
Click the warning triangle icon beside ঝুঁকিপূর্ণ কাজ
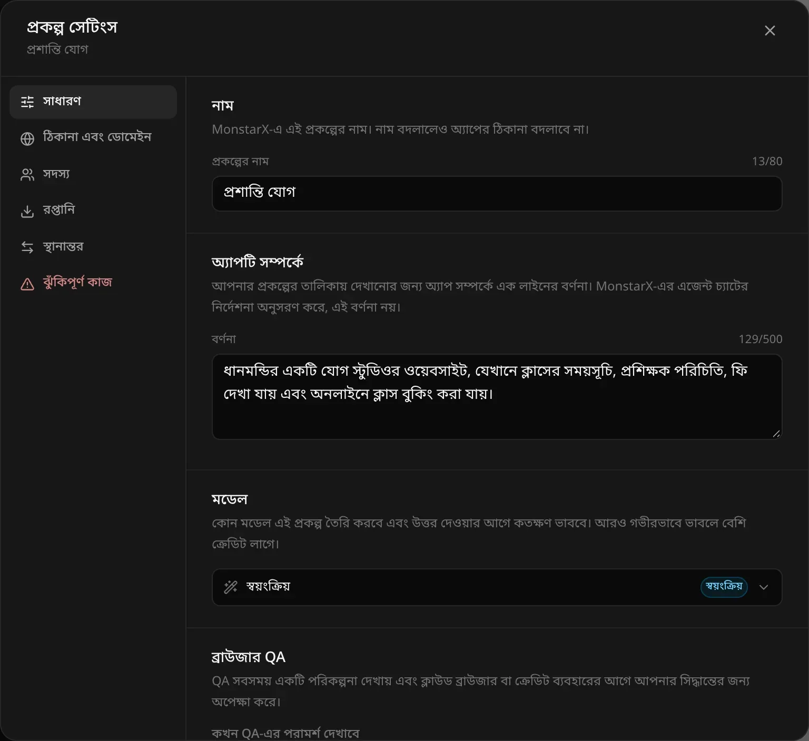(27, 284)
